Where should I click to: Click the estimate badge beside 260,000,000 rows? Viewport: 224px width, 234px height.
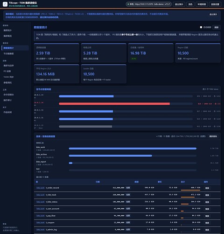click(x=128, y=195)
